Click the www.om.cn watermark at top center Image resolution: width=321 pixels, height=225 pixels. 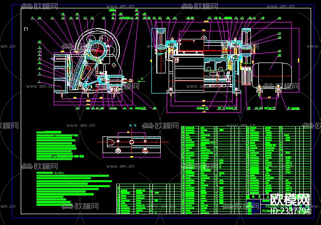click(x=122, y=7)
